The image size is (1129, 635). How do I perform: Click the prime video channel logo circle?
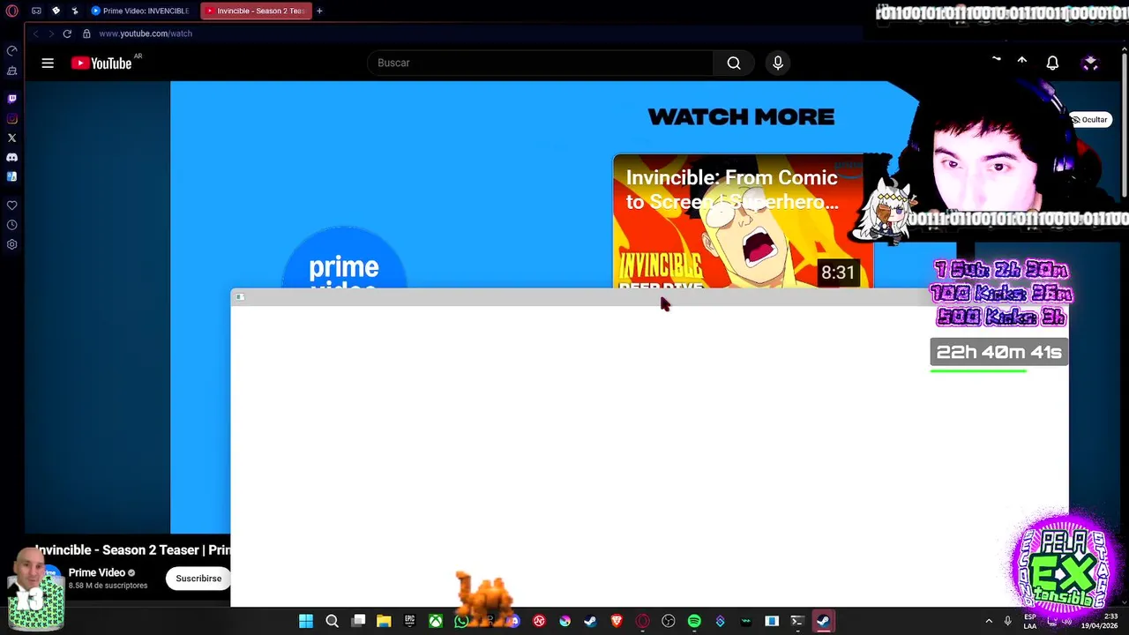344,258
